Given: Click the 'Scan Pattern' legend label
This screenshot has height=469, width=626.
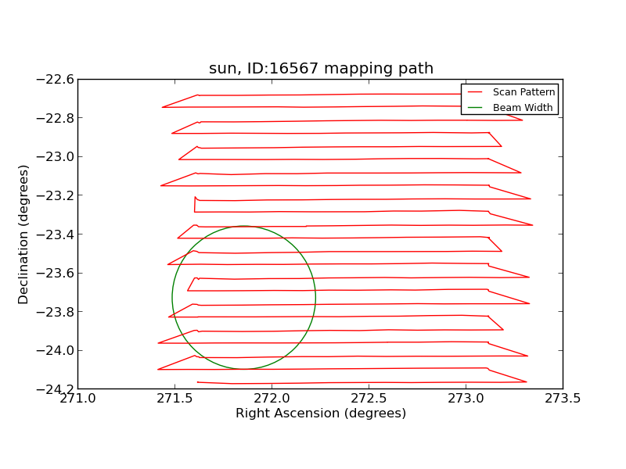Looking at the screenshot, I should pyautogui.click(x=523, y=92).
